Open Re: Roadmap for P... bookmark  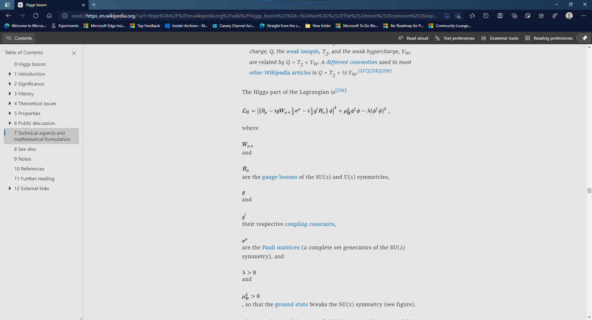coord(403,25)
